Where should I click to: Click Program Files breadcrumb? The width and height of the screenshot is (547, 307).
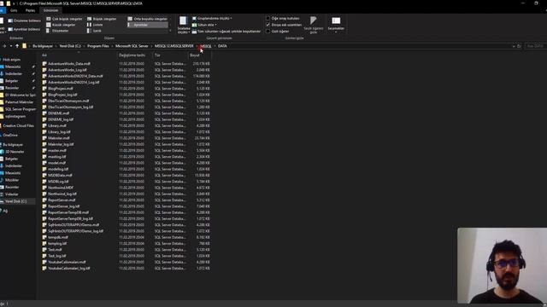tap(98, 46)
